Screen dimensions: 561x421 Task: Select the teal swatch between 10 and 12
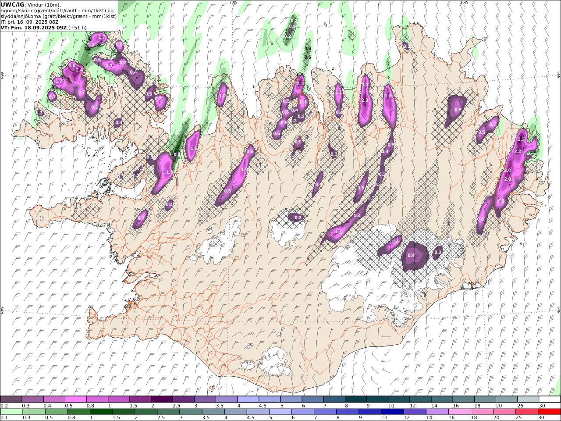click(x=399, y=399)
